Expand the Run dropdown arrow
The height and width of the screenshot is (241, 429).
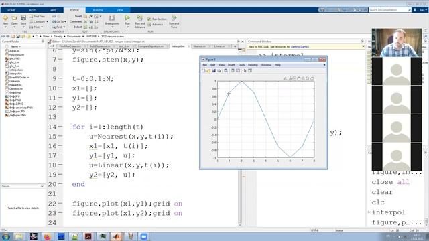[127, 27]
